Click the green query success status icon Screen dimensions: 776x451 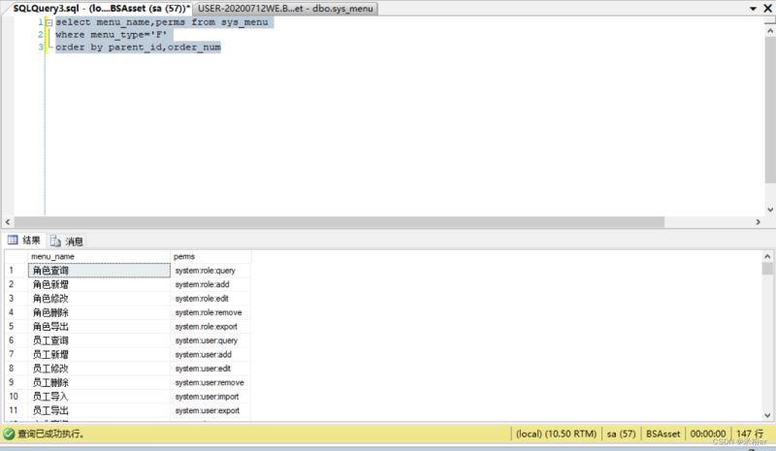pyautogui.click(x=9, y=435)
